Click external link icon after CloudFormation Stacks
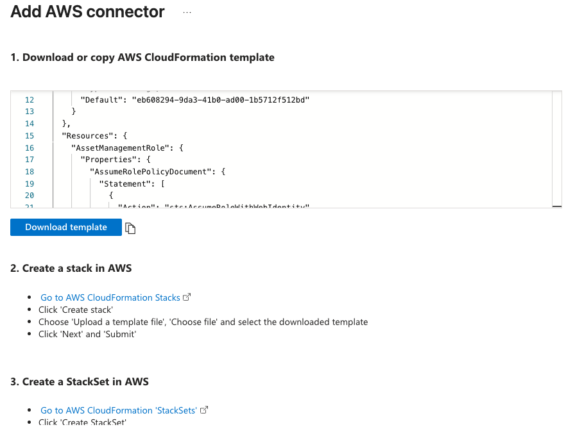Image resolution: width=575 pixels, height=434 pixels. click(x=187, y=297)
